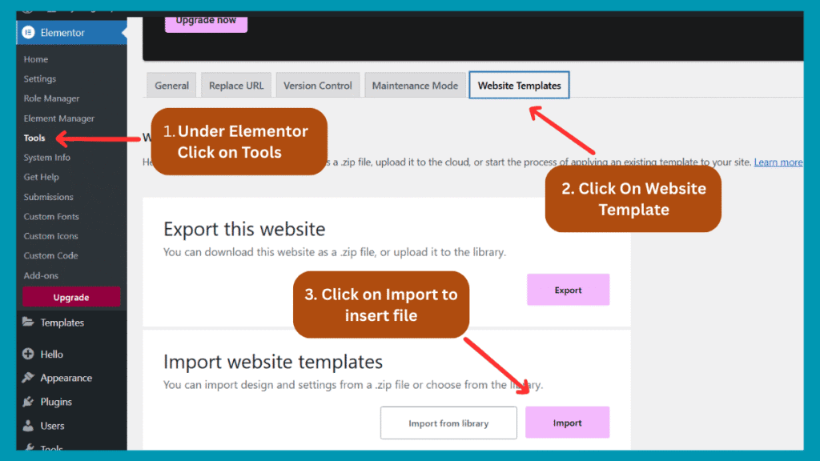
Task: Open Custom Fonts submenu item
Action: [51, 216]
